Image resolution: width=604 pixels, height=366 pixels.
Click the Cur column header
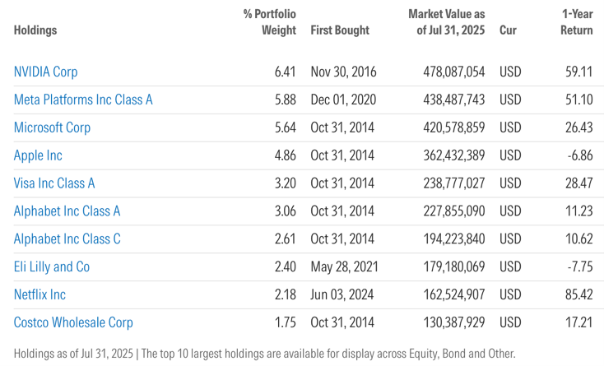[508, 30]
